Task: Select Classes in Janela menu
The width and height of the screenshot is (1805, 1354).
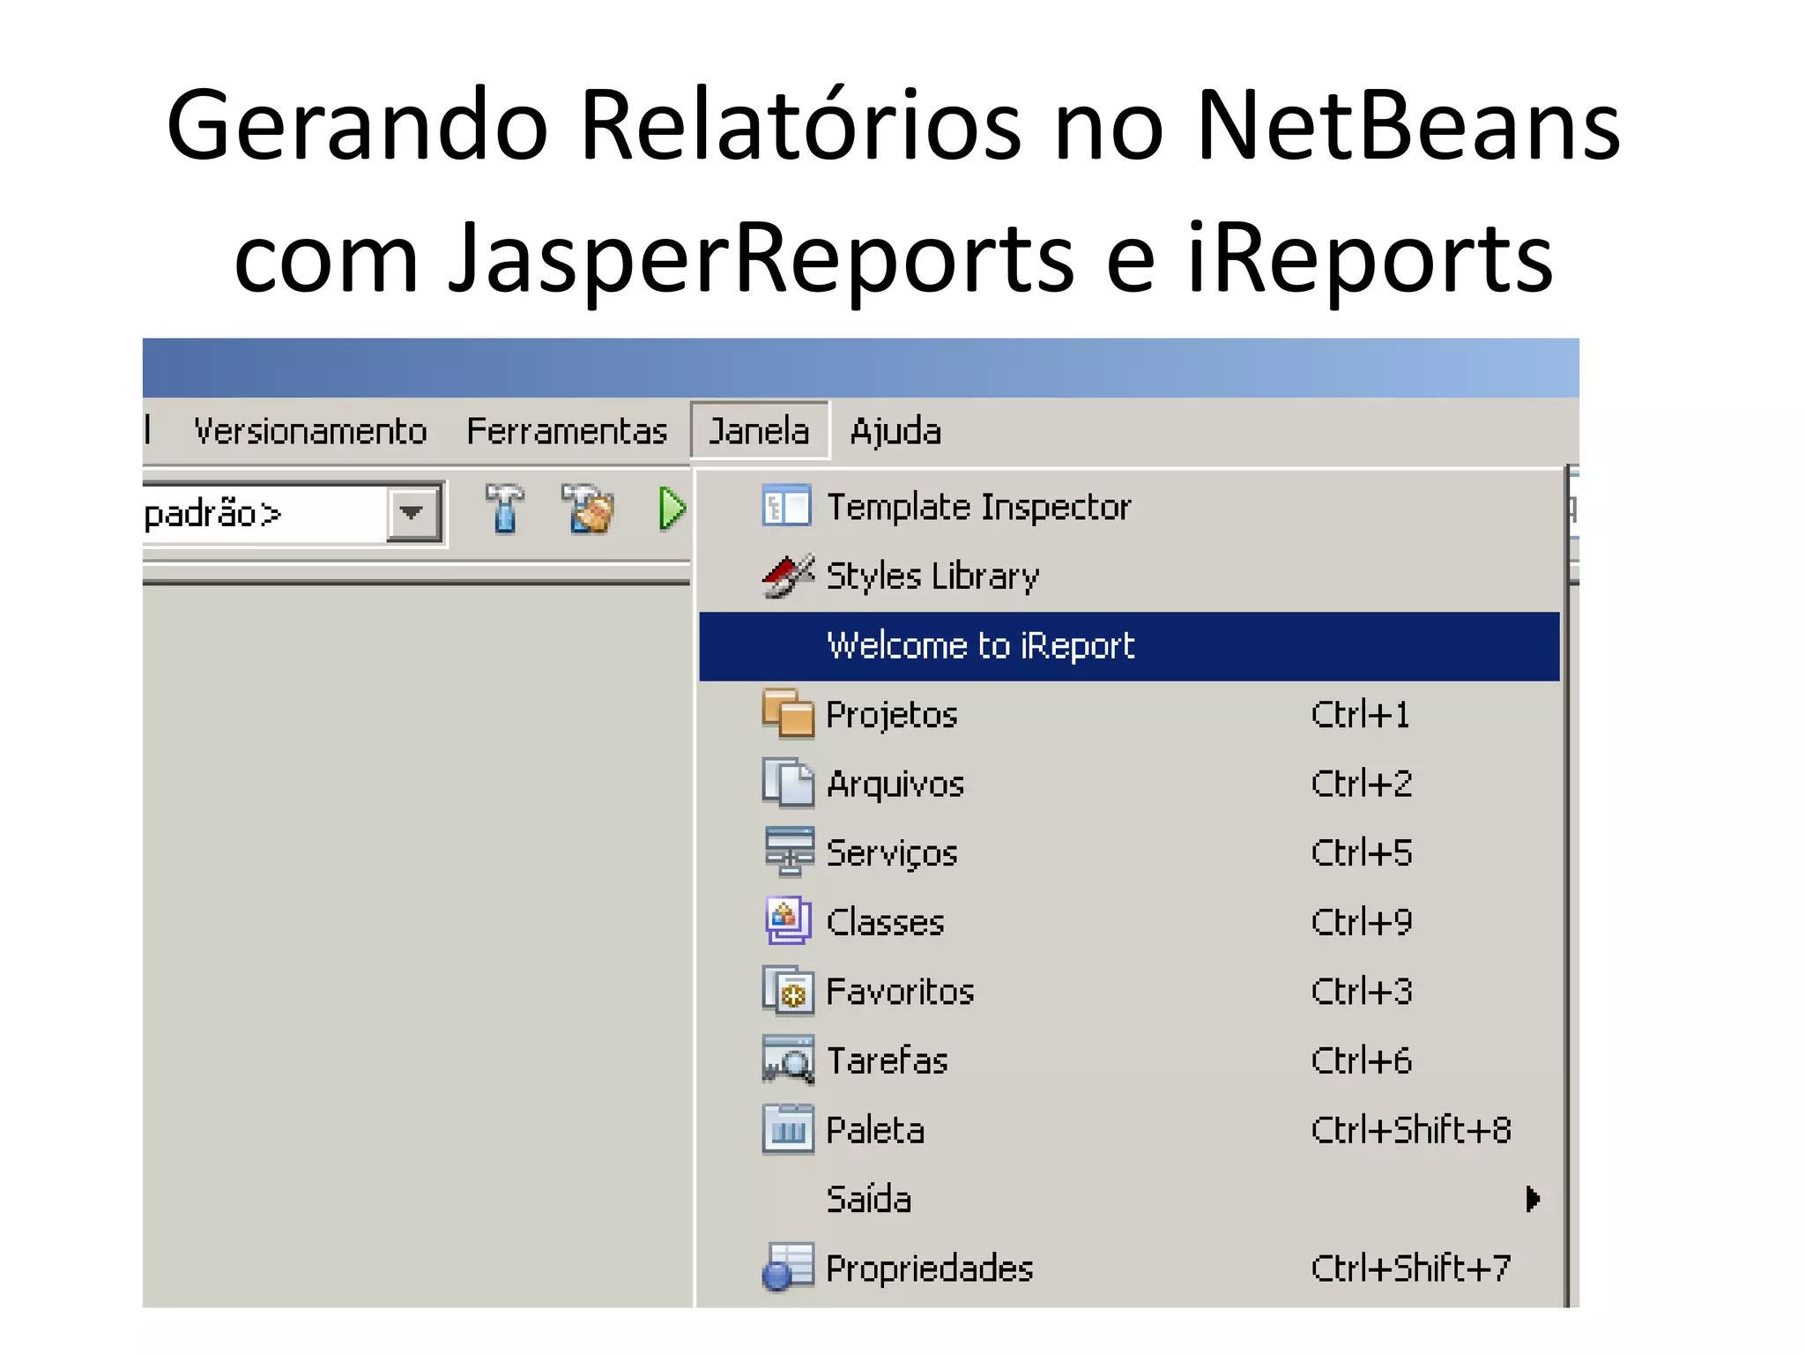Action: tap(1129, 922)
